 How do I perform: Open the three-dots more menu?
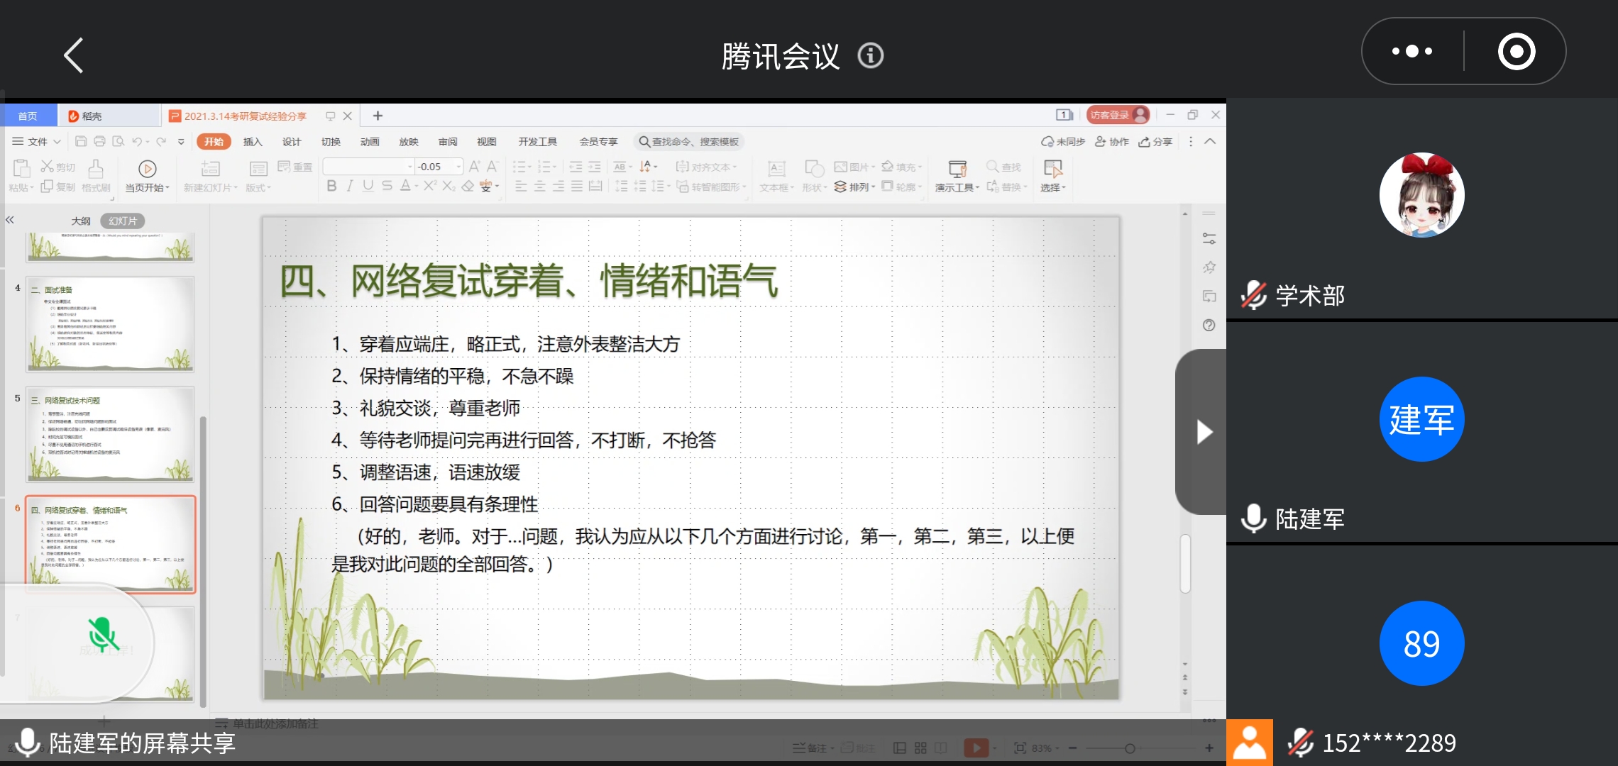(1411, 51)
